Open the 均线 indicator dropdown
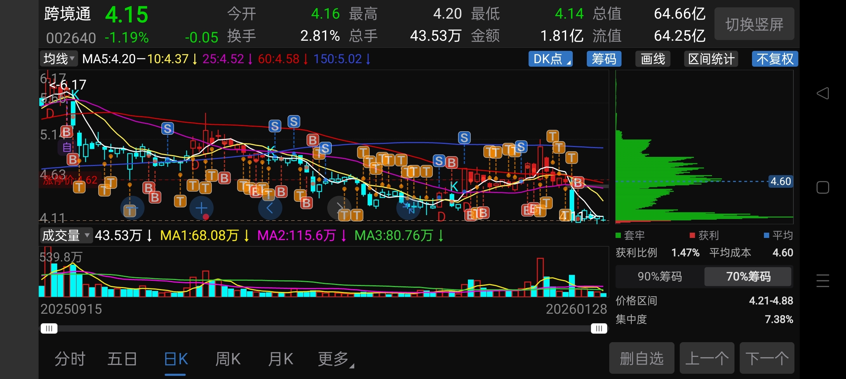The image size is (846, 379). tap(59, 59)
